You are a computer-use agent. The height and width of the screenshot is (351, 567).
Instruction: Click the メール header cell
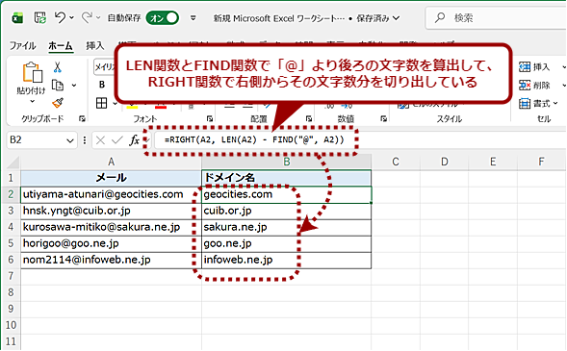click(111, 178)
